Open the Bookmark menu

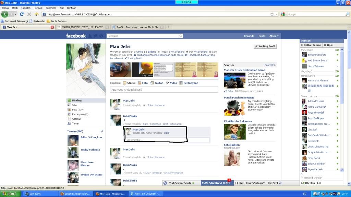point(51,8)
